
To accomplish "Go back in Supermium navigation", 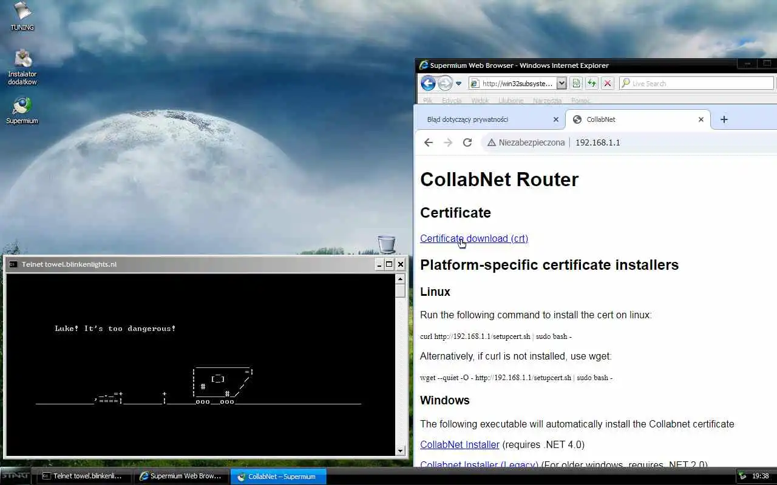I will click(429, 142).
